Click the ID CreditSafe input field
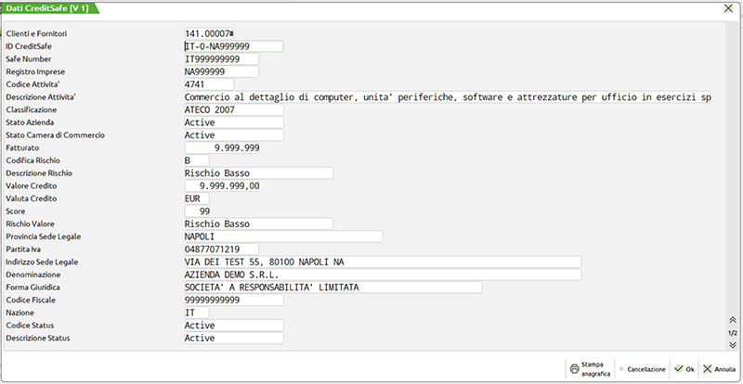 coord(234,46)
